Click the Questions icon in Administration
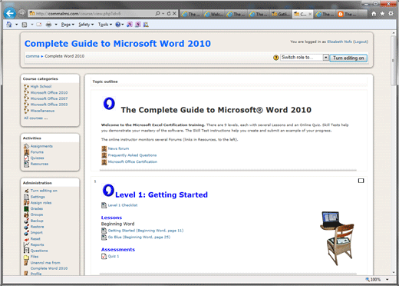 pos(26,251)
